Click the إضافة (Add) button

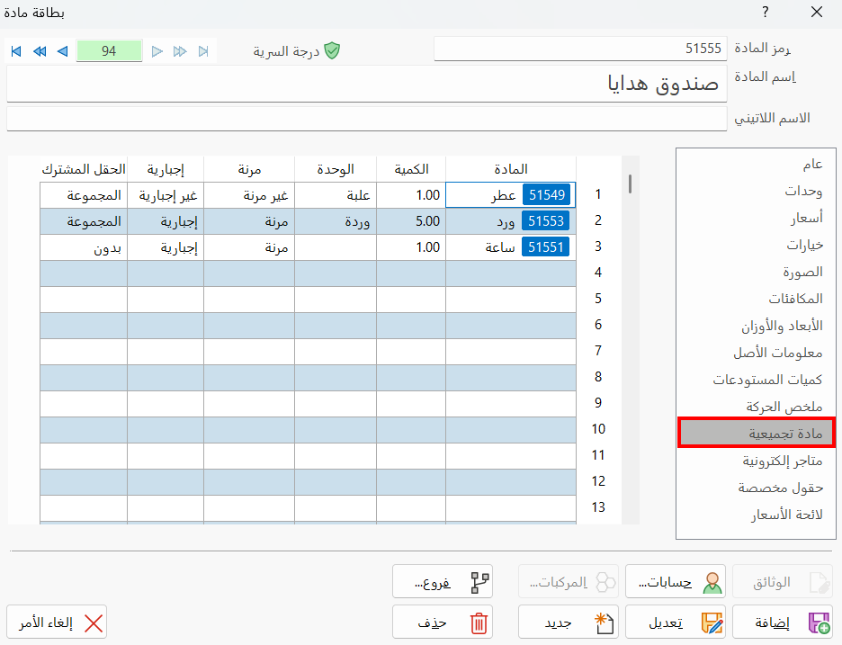783,623
